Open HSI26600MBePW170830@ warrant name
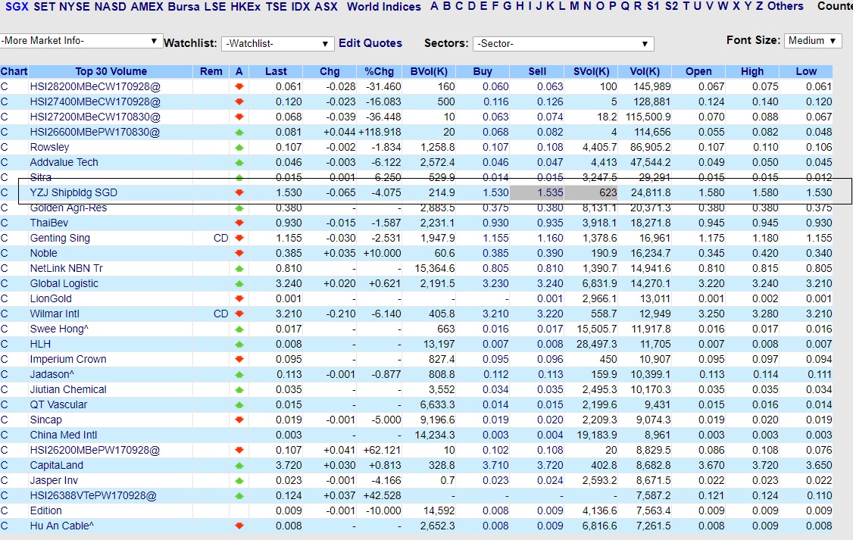The image size is (853, 540). tap(95, 132)
